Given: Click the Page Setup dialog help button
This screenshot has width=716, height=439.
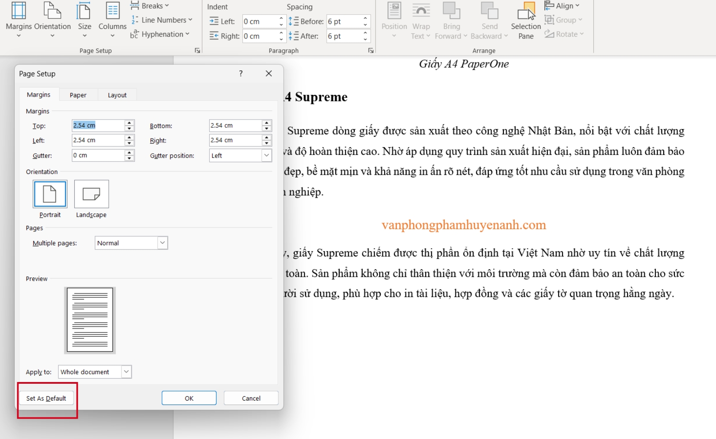Looking at the screenshot, I should coord(241,73).
